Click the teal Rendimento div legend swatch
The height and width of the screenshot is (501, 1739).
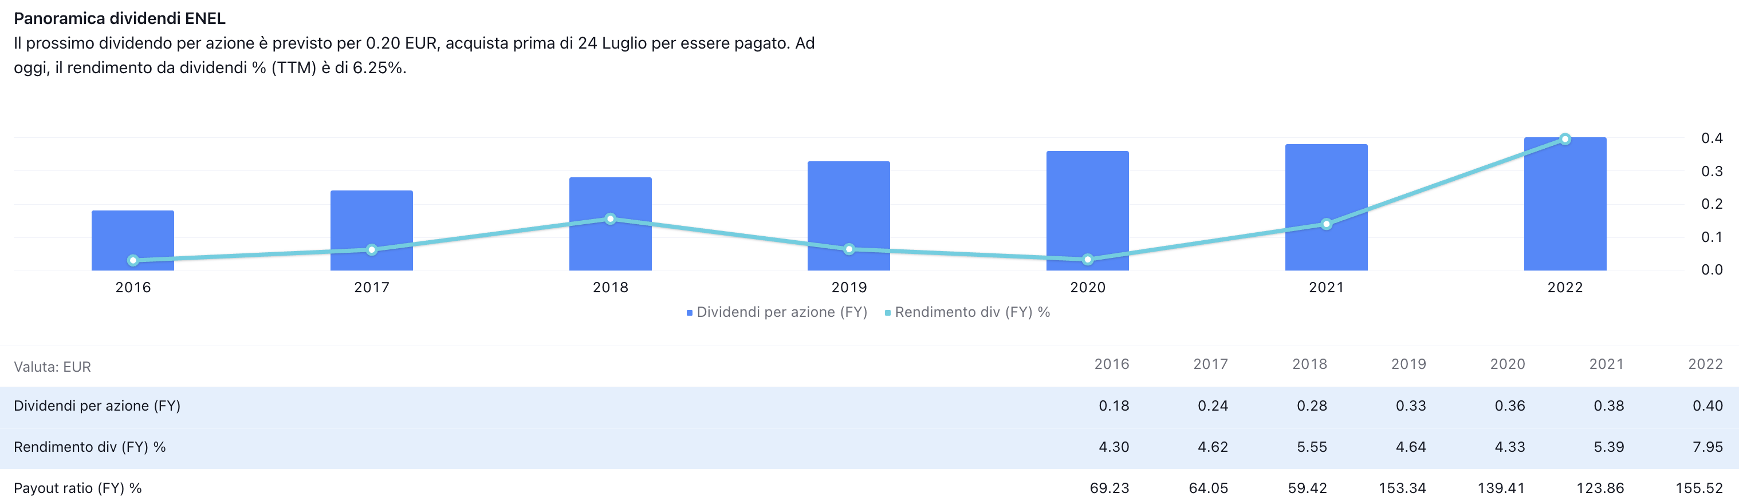pyautogui.click(x=888, y=313)
